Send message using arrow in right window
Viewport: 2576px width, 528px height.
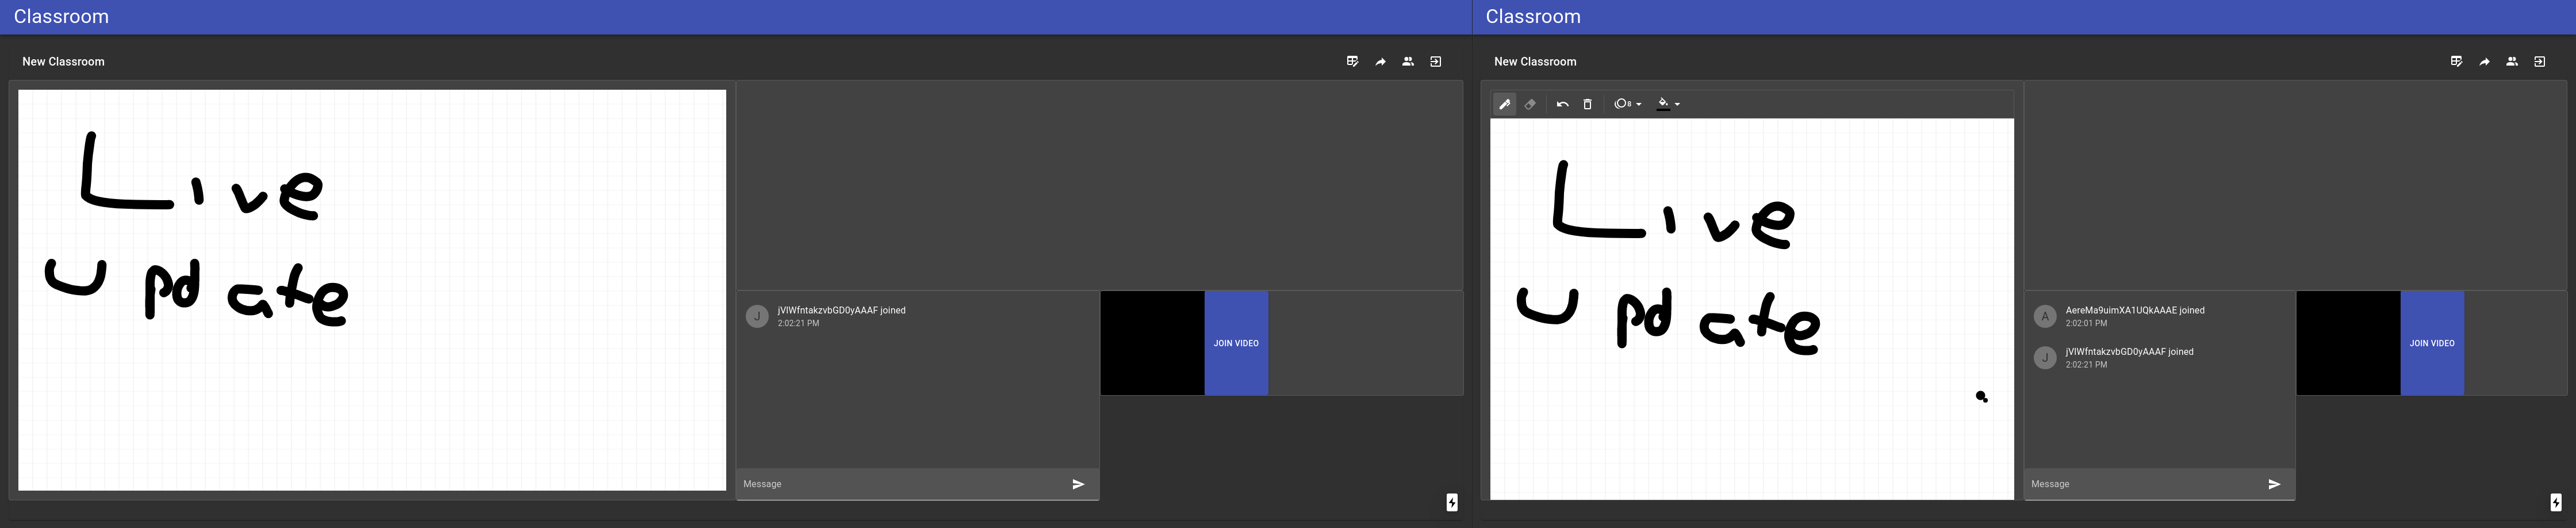coord(2274,484)
